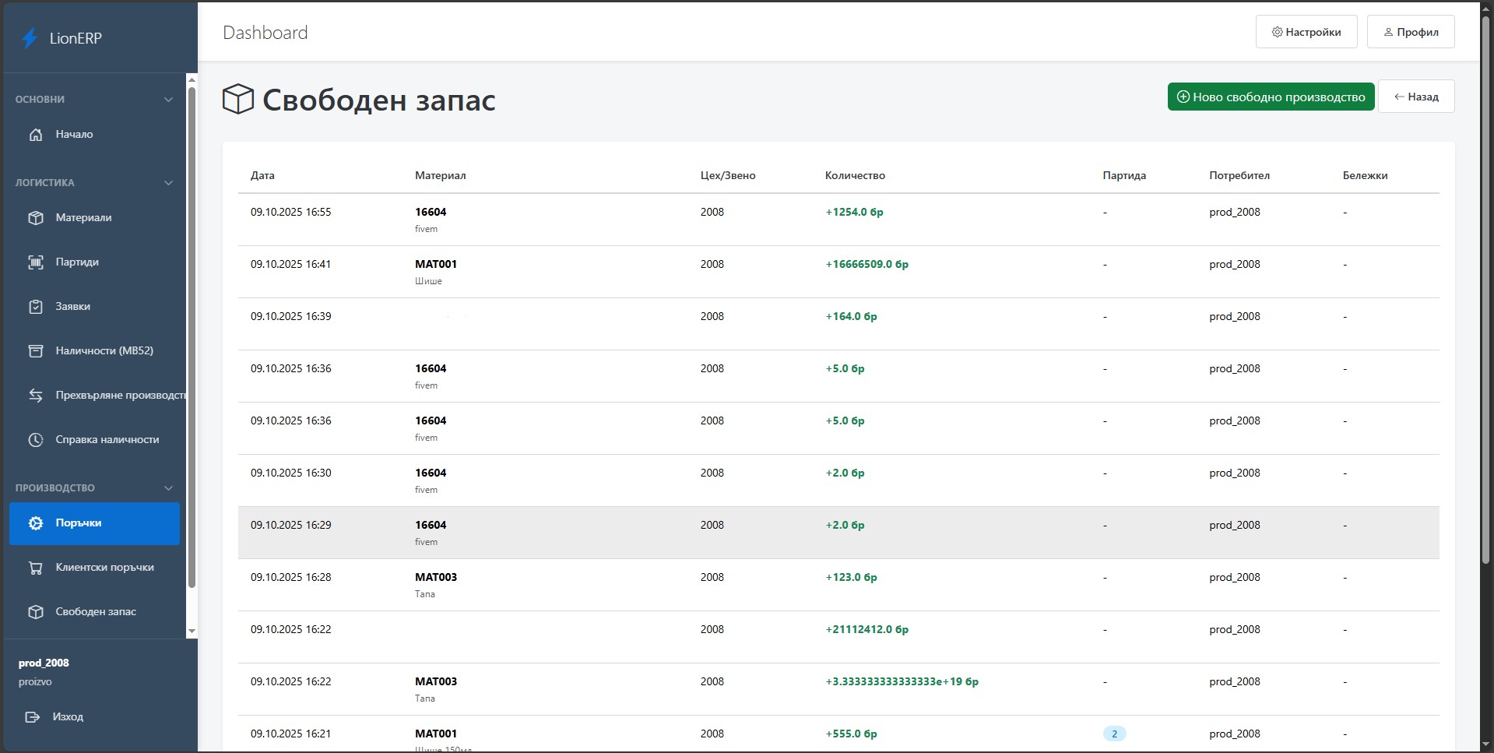Click the sidebar scroll down arrow
The height and width of the screenshot is (753, 1494).
click(192, 632)
